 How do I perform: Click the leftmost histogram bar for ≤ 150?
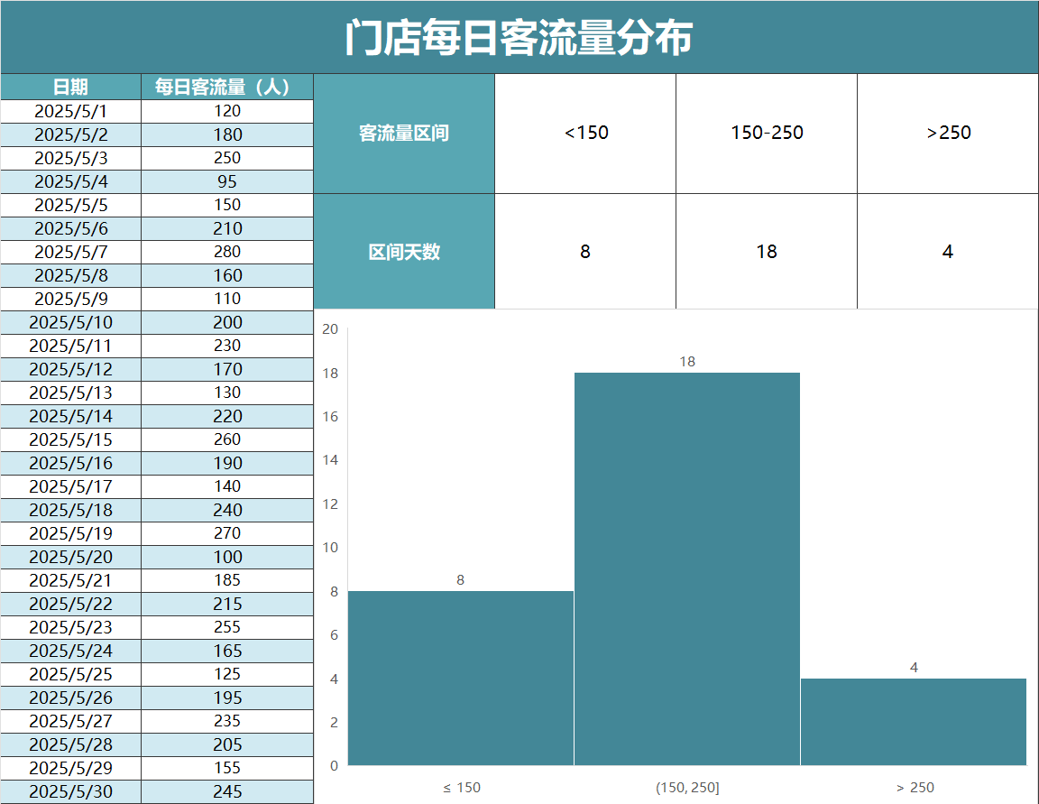(460, 678)
